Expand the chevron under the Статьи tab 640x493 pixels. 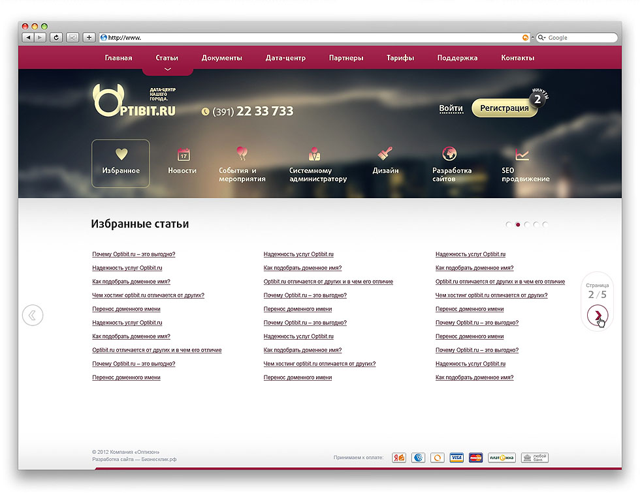tap(167, 69)
